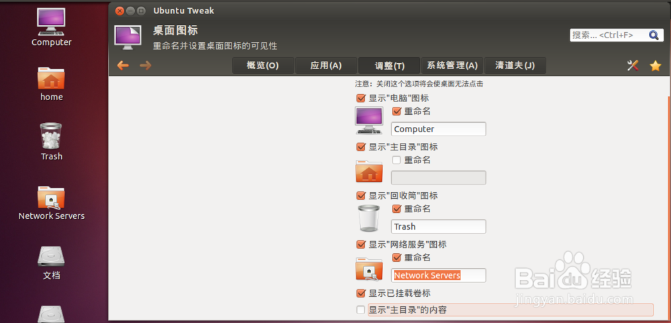Switch to 应用(A) tab
The image size is (671, 323).
[325, 66]
